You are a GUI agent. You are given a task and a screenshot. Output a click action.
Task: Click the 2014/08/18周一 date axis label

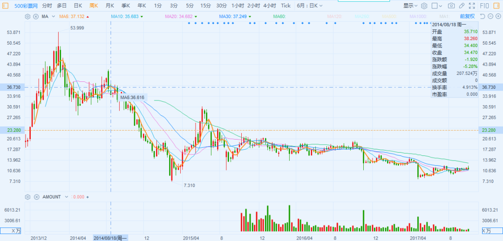pyautogui.click(x=110, y=238)
